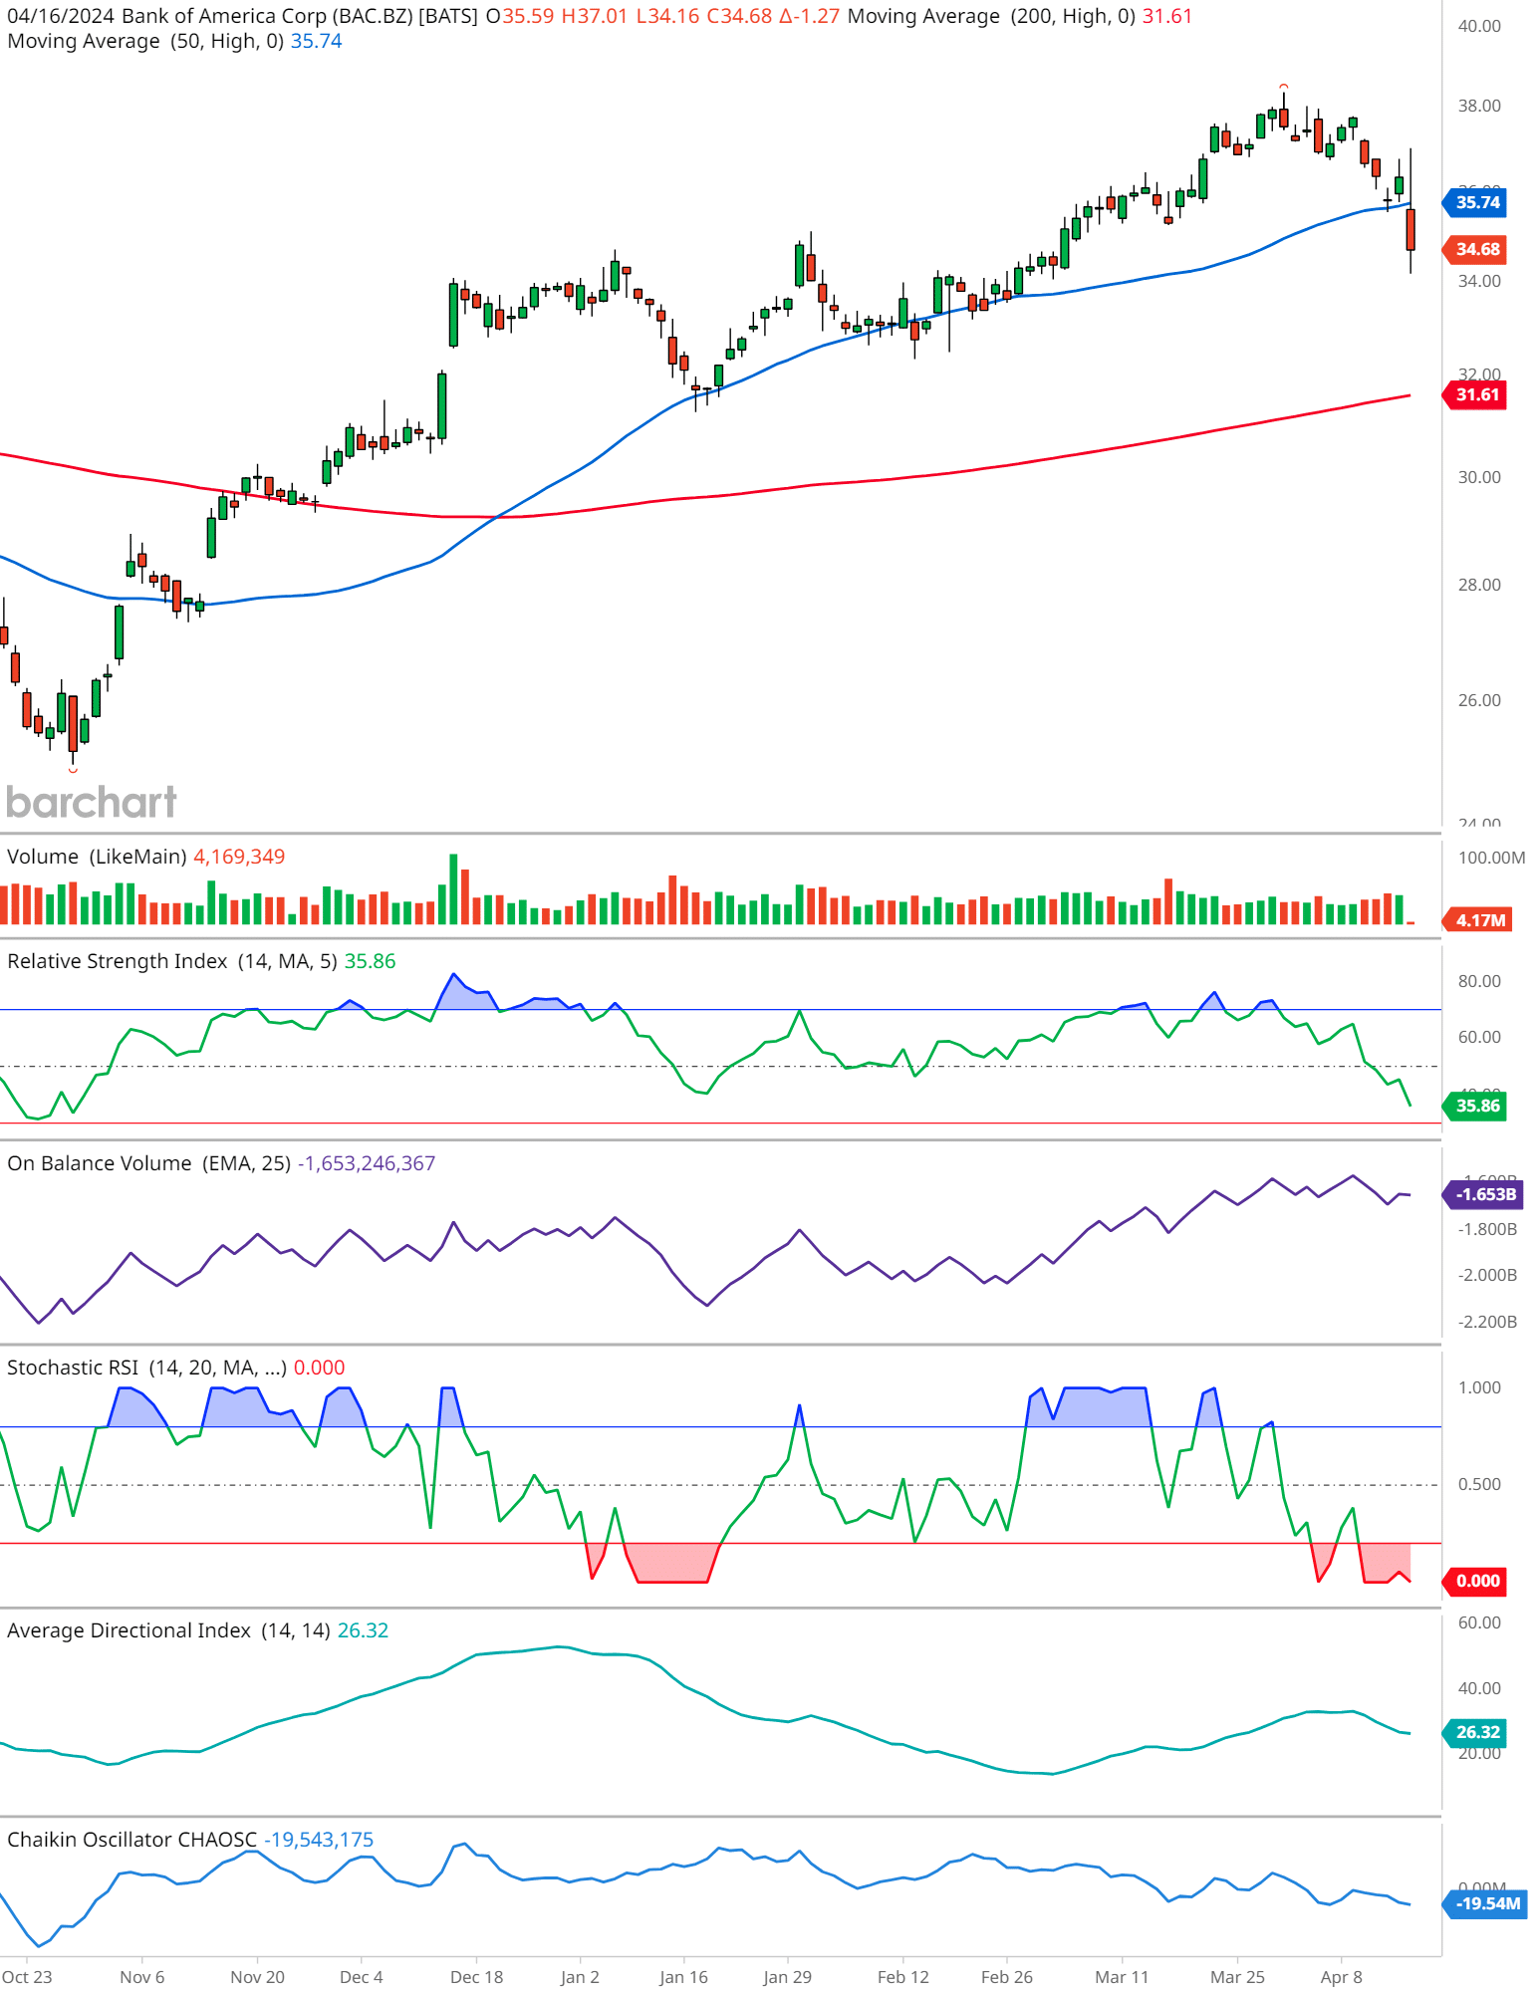
Task: Click the 26.00 price axis label
Action: [x=1479, y=700]
